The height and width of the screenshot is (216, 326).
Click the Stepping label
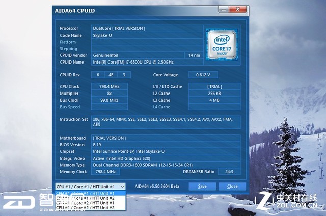click(x=68, y=49)
